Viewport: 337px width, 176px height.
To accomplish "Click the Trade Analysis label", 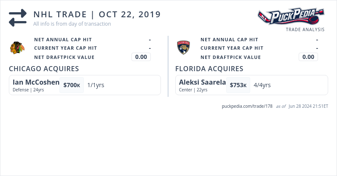I will [305, 29].
